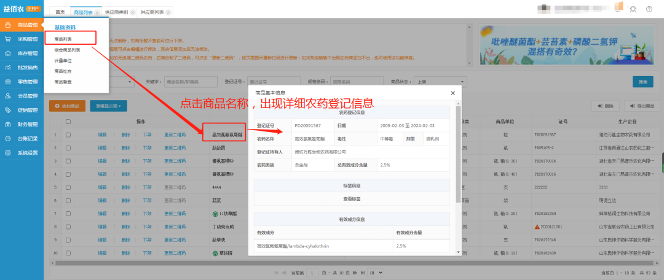Go to previous page of table
Viewport: 664px width, 280px height.
(284, 273)
